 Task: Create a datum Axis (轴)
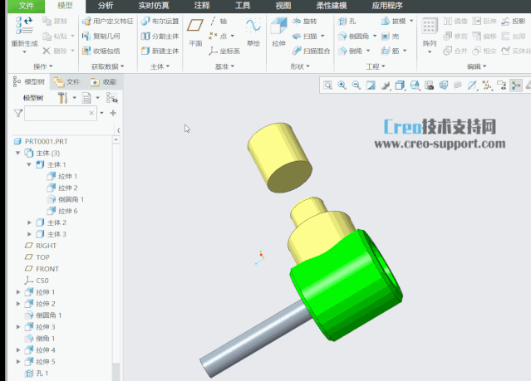[219, 22]
